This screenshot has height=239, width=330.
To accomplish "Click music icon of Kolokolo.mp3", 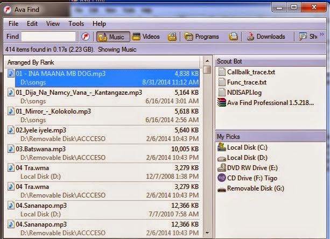I will pos(11,111).
